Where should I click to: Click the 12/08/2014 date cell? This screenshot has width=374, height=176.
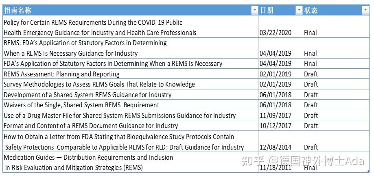point(276,147)
